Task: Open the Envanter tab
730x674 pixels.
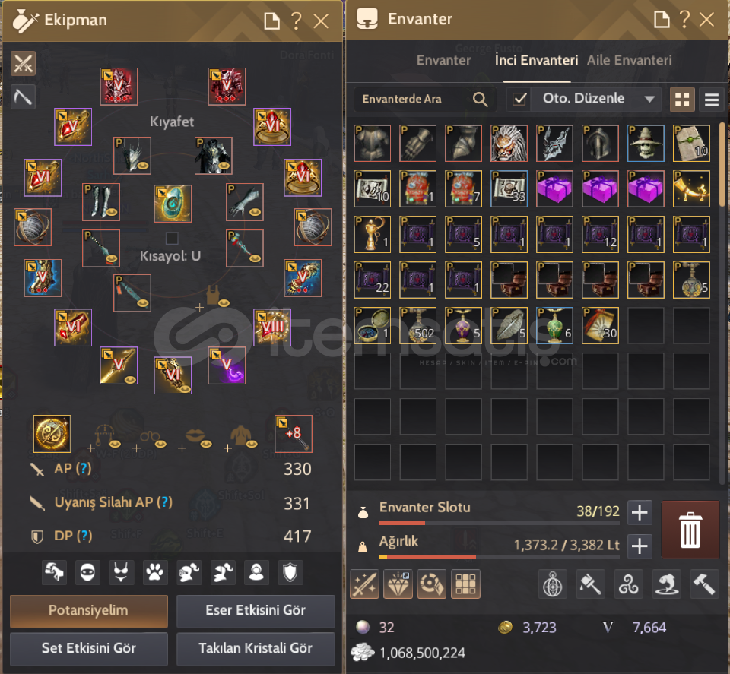Action: 443,60
